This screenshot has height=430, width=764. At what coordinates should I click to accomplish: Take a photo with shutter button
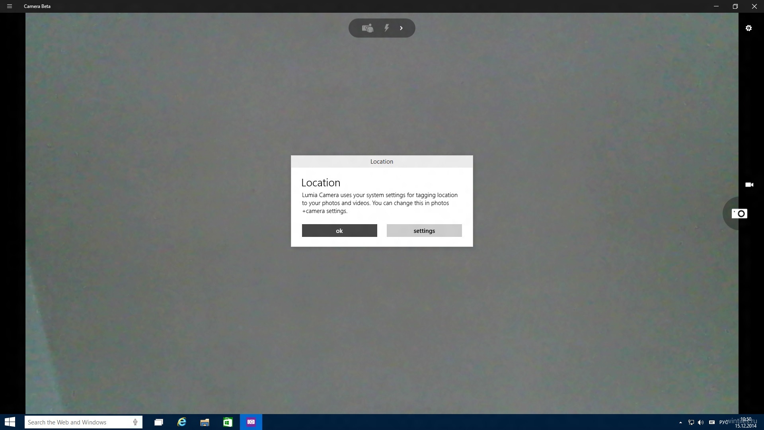(x=739, y=214)
